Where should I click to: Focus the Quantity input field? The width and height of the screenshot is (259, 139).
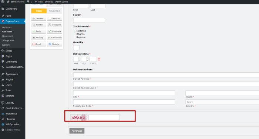click(x=76, y=47)
